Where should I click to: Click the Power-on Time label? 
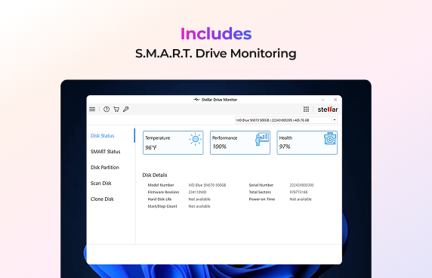262,199
